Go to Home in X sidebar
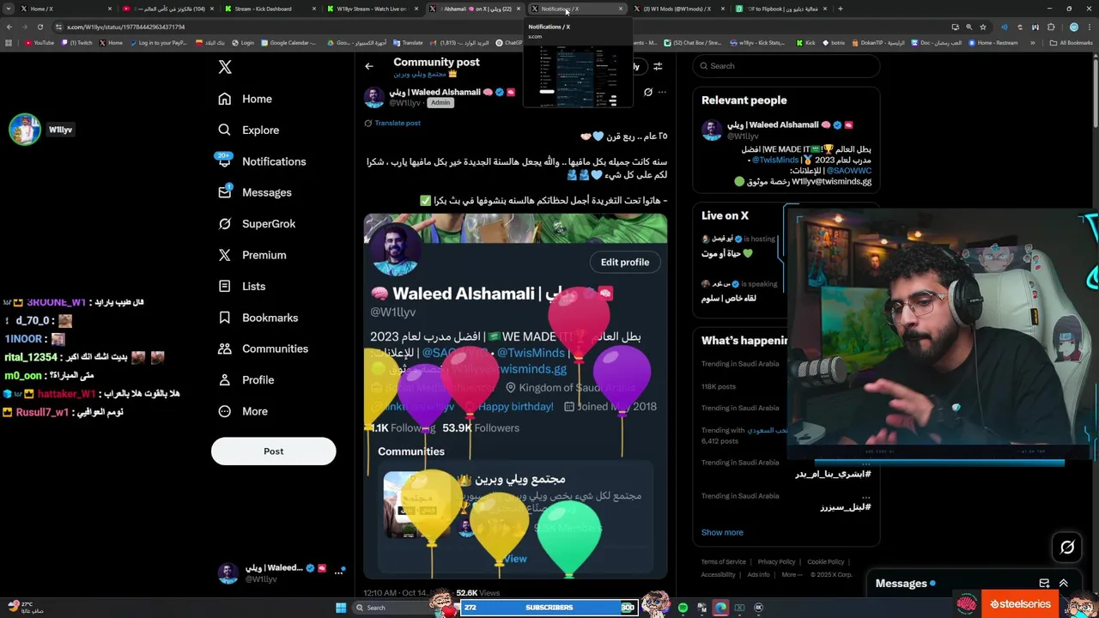This screenshot has height=618, width=1099. click(245, 99)
